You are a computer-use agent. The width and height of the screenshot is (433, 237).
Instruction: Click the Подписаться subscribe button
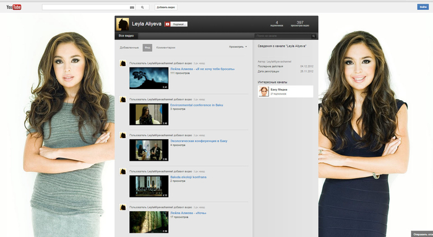pyautogui.click(x=179, y=24)
